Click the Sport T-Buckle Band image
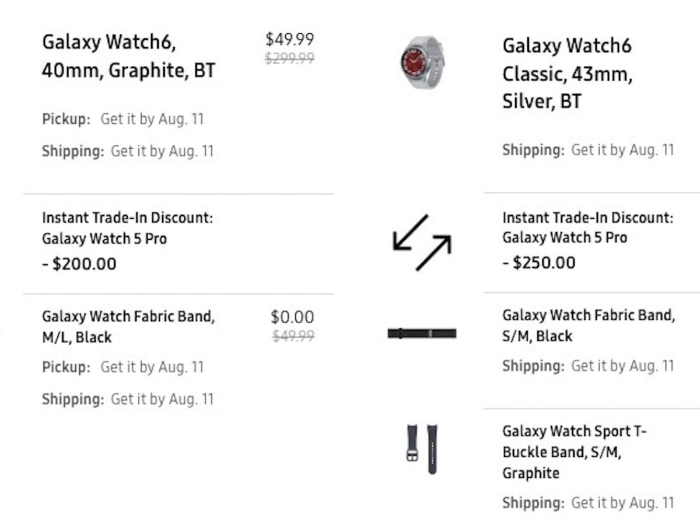Image resolution: width=700 pixels, height=525 pixels. pos(422,448)
